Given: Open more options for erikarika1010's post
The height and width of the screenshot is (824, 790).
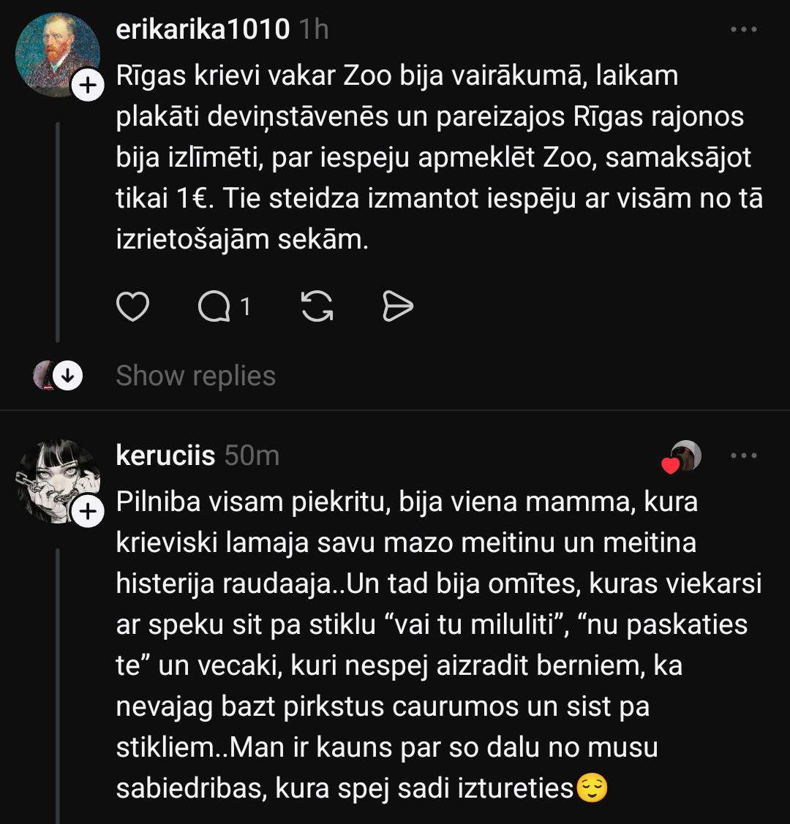Looking at the screenshot, I should pyautogui.click(x=744, y=30).
